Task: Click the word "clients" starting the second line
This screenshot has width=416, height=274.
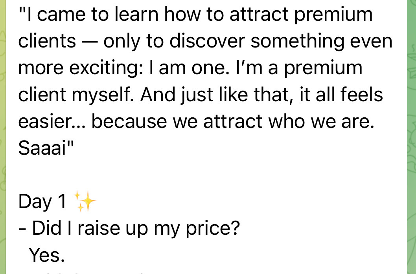Action: pos(47,42)
